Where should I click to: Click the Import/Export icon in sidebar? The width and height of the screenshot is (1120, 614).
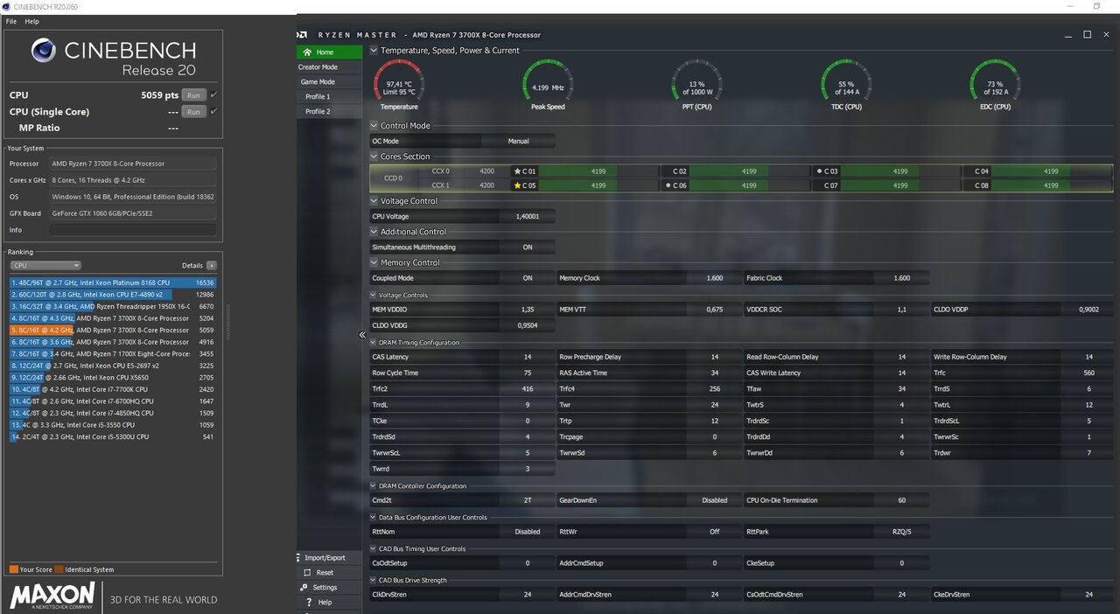click(298, 557)
